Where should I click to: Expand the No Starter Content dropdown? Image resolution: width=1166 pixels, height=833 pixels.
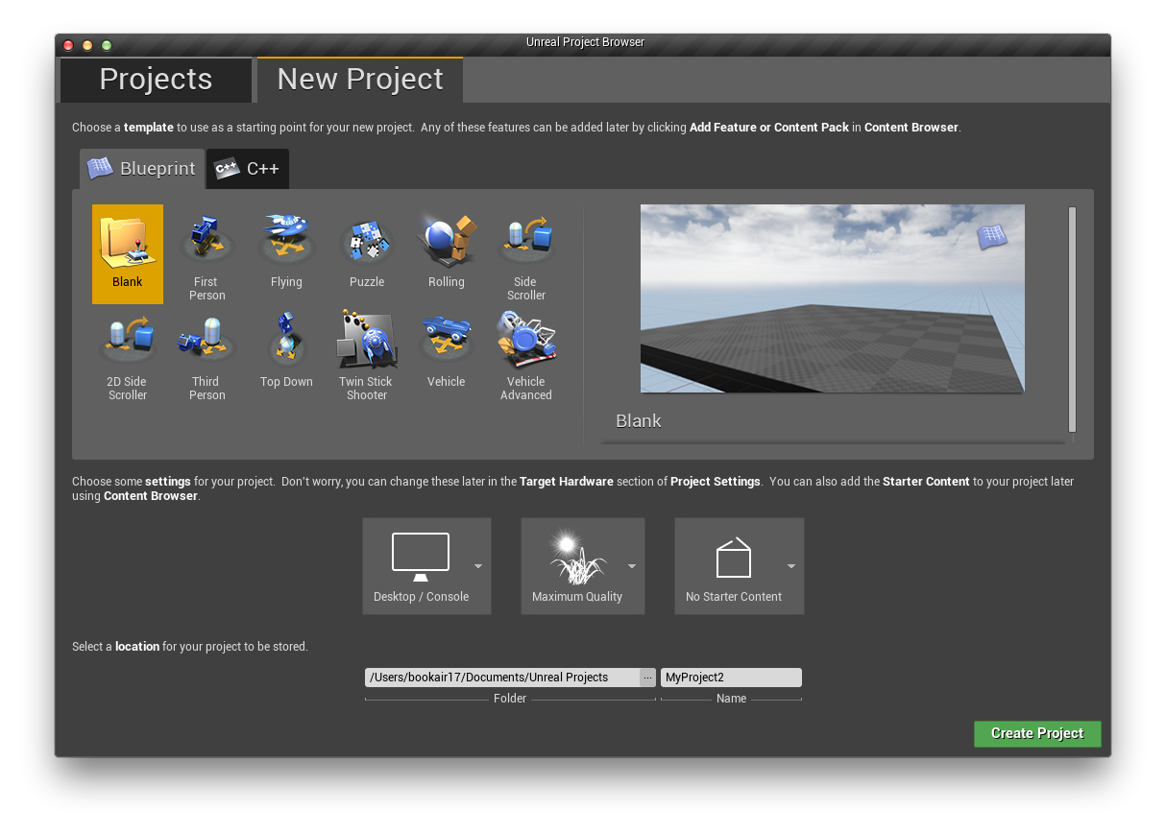pyautogui.click(x=791, y=566)
